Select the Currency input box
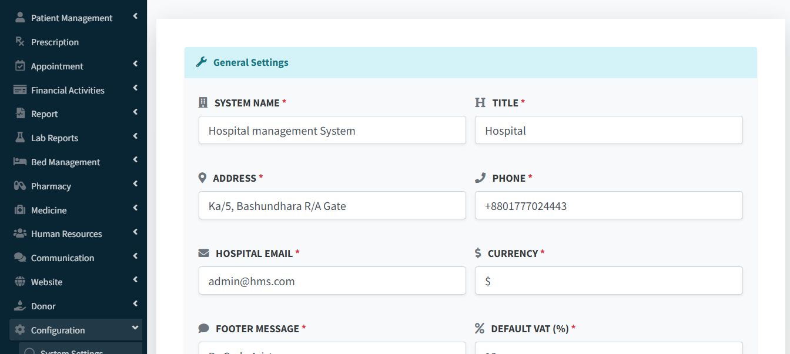 point(608,280)
